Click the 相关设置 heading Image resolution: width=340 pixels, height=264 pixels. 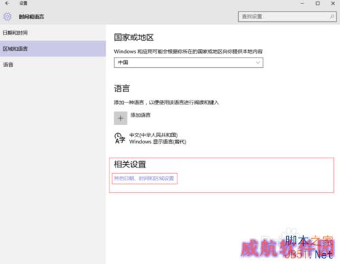(x=130, y=164)
